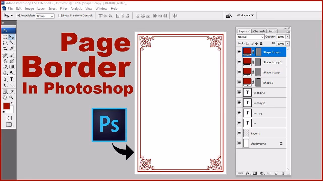Open the Filter menu
The width and height of the screenshot is (323, 181).
tap(63, 8)
